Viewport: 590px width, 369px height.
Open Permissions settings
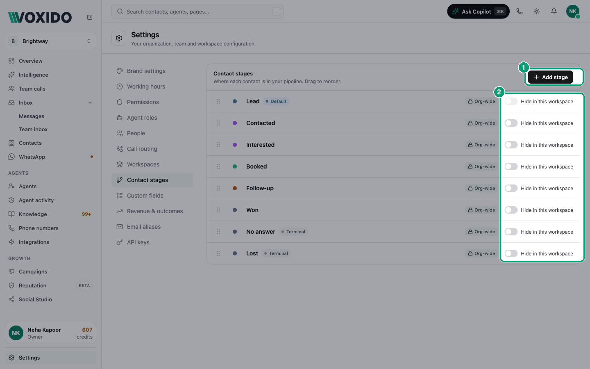click(152, 102)
